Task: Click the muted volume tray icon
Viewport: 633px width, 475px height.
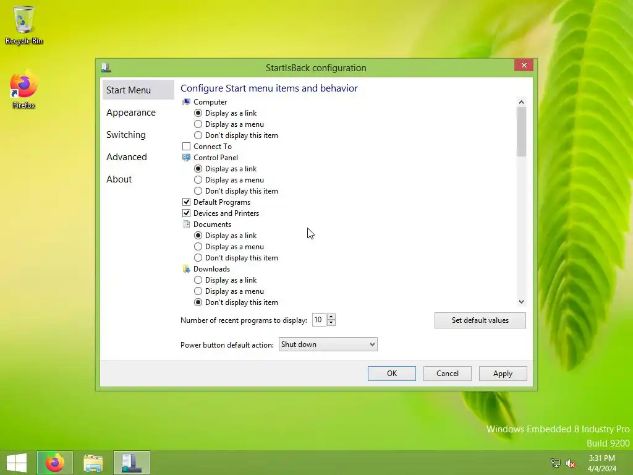Action: (x=571, y=463)
